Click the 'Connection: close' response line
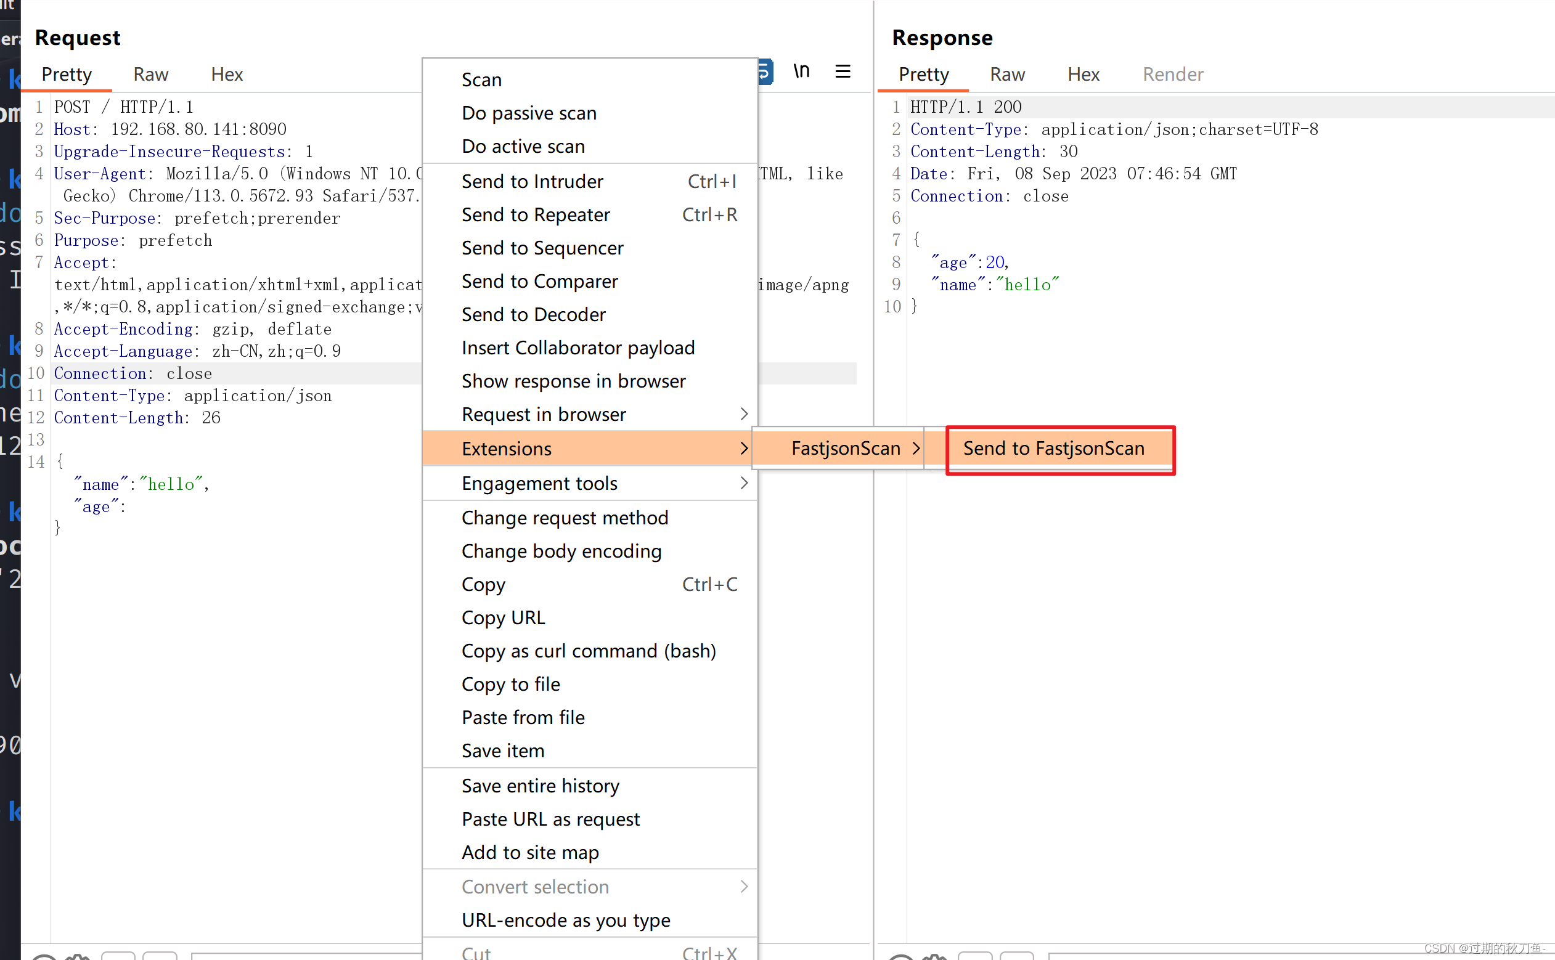1555x960 pixels. click(x=989, y=195)
